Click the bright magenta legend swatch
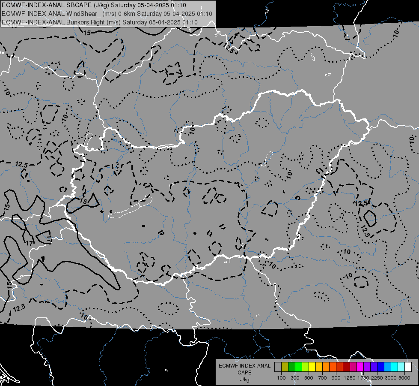Image resolution: width=419 pixels, height=386 pixels. (360, 367)
